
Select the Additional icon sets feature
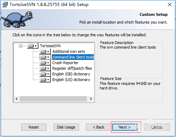tap(68, 51)
